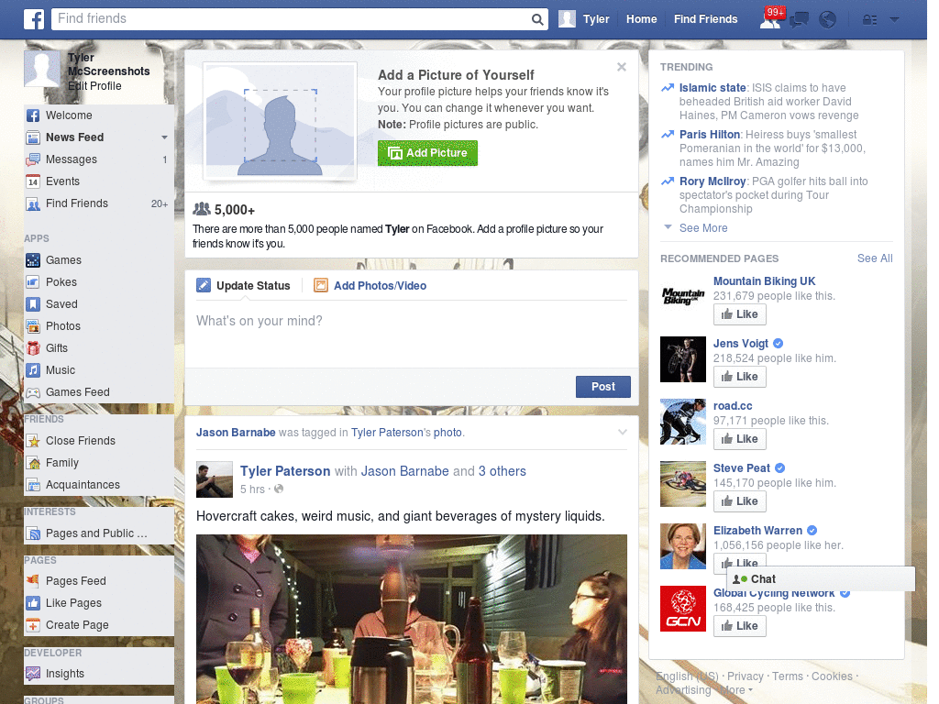Like the road.cc page
939x704 pixels.
coord(740,439)
